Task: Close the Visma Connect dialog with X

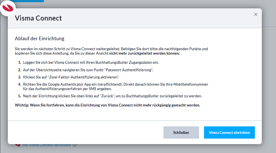Action: pyautogui.click(x=256, y=14)
